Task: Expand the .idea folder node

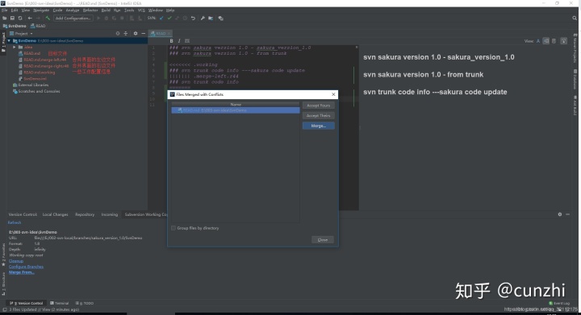Action: [x=15, y=47]
